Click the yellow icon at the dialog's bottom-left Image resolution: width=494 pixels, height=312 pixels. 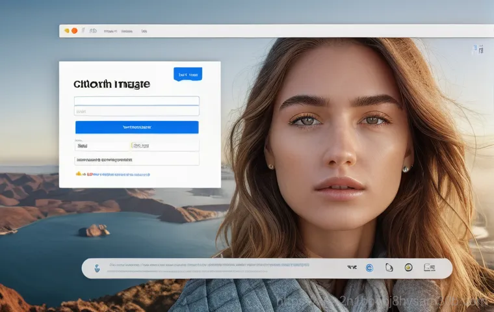(x=79, y=174)
